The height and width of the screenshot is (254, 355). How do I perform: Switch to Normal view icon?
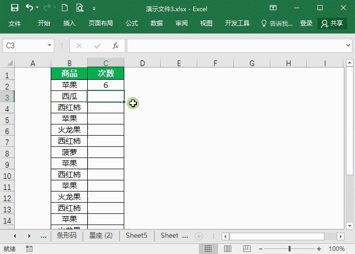tap(208, 249)
